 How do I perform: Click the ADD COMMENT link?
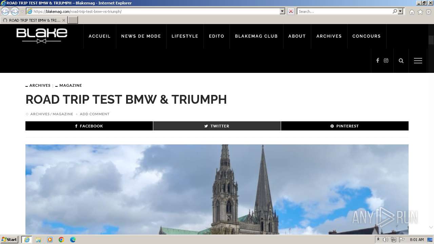click(95, 114)
